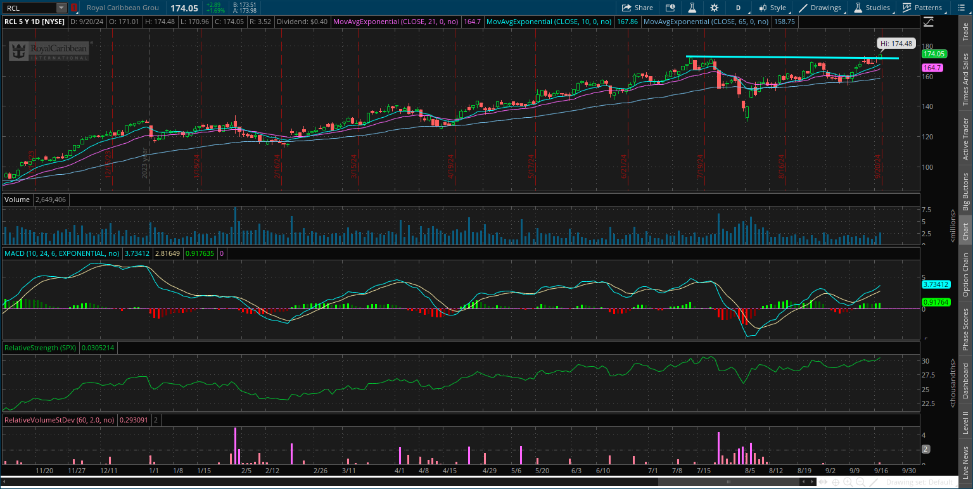The width and height of the screenshot is (973, 489).
Task: Open the Level II side tab
Action: click(x=965, y=422)
